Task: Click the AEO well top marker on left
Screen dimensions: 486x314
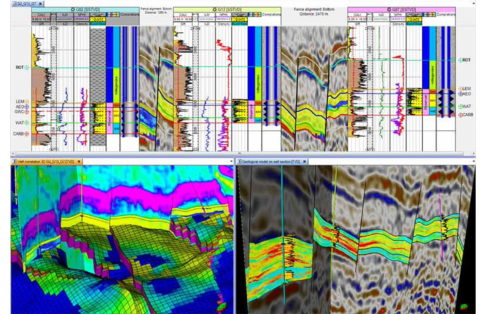Action: (x=27, y=106)
